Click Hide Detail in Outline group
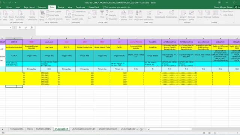The image size is (240, 135). click(226, 15)
